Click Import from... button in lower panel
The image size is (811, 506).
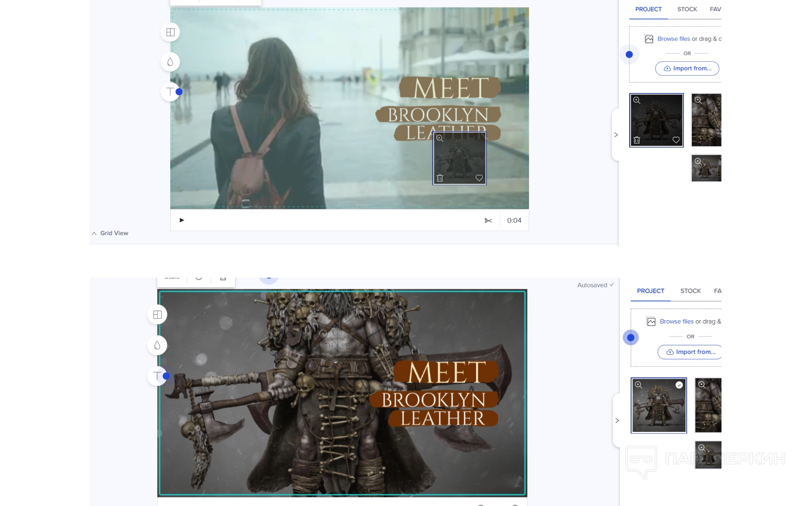click(691, 352)
